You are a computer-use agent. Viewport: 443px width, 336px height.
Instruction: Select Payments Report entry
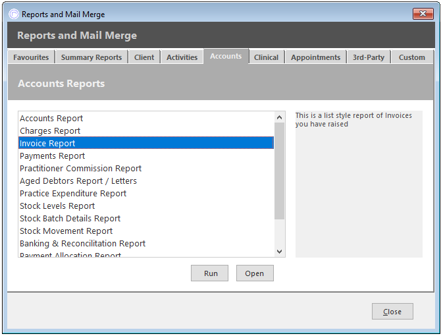click(x=146, y=156)
